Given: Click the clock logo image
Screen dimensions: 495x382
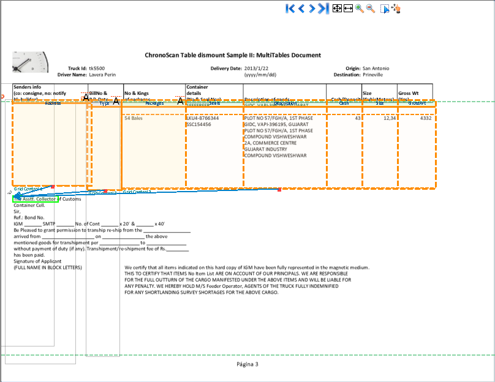Looking at the screenshot, I should pyautogui.click(x=30, y=62).
